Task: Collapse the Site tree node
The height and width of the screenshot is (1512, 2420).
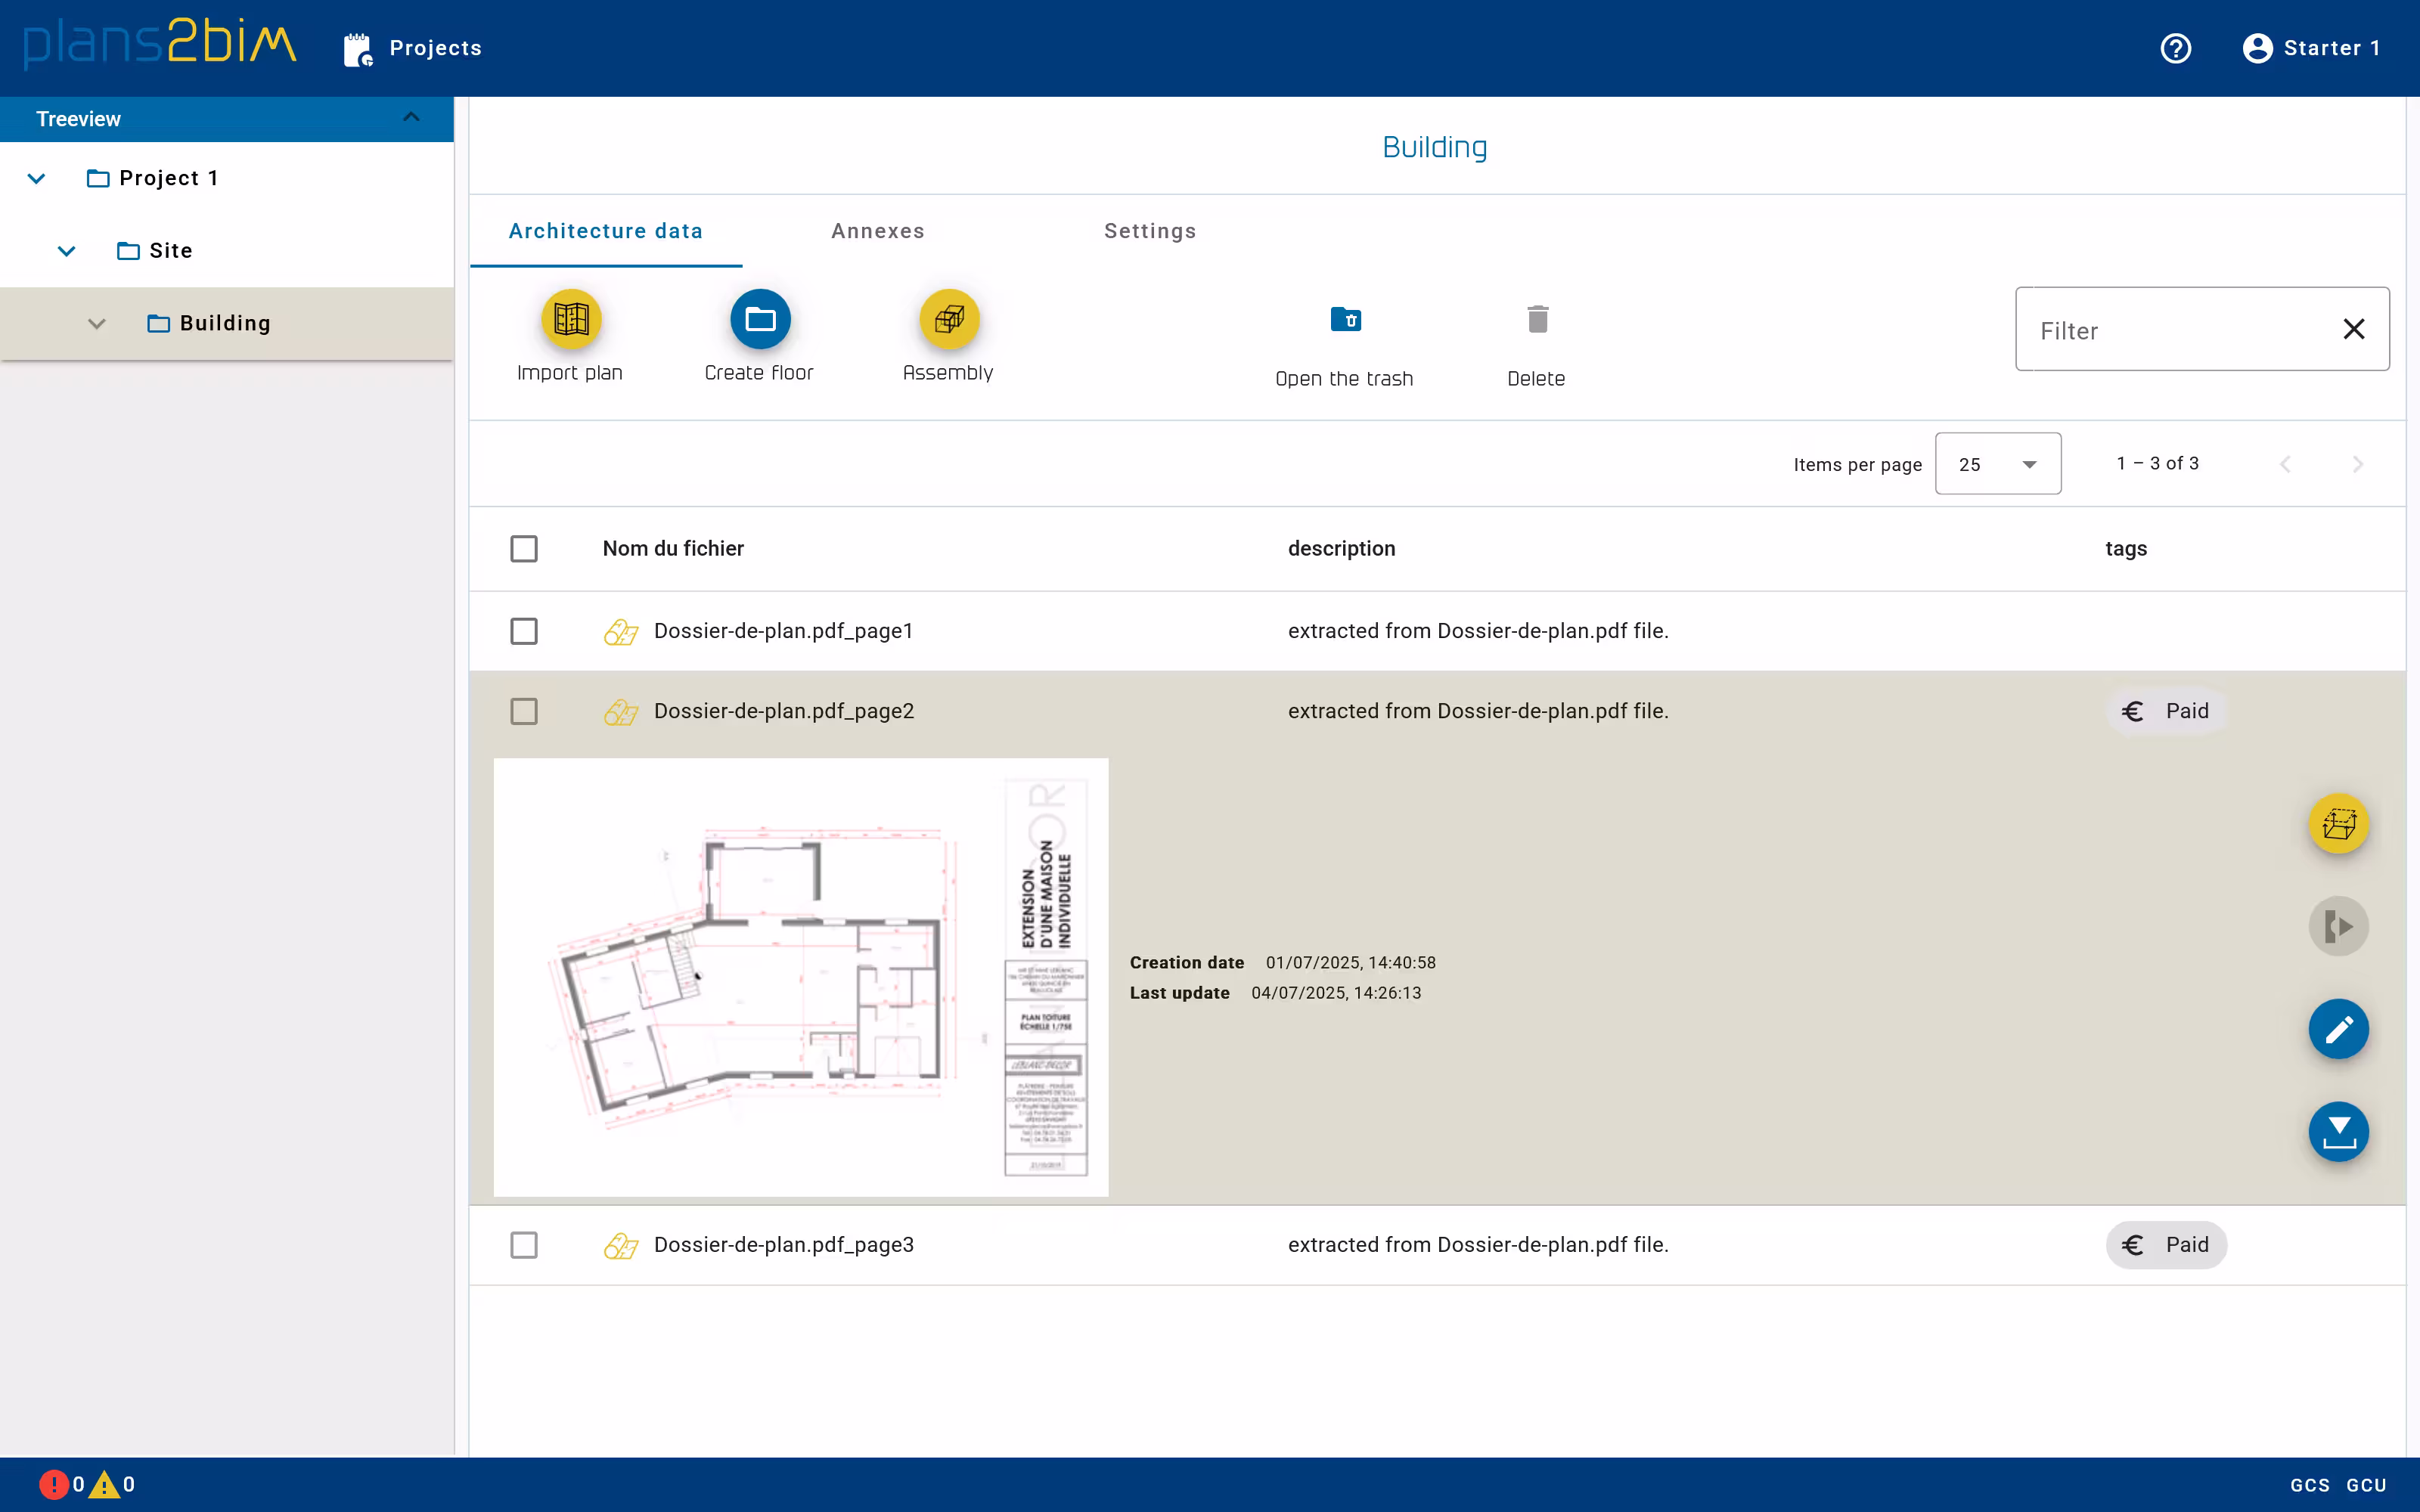Action: tap(66, 250)
